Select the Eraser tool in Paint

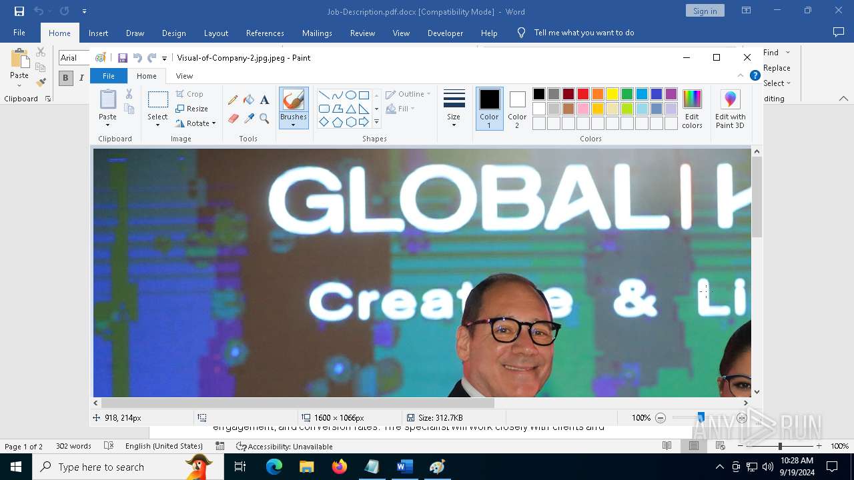tap(233, 119)
